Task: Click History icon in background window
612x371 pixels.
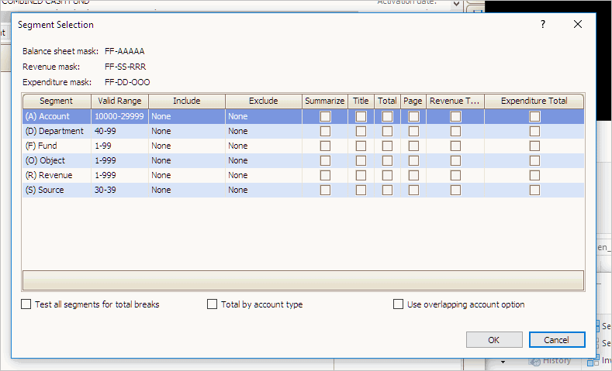Action: 534,360
